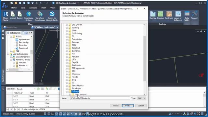
Task: Click the Open folder icon in title toolbar
Action: point(16,3)
